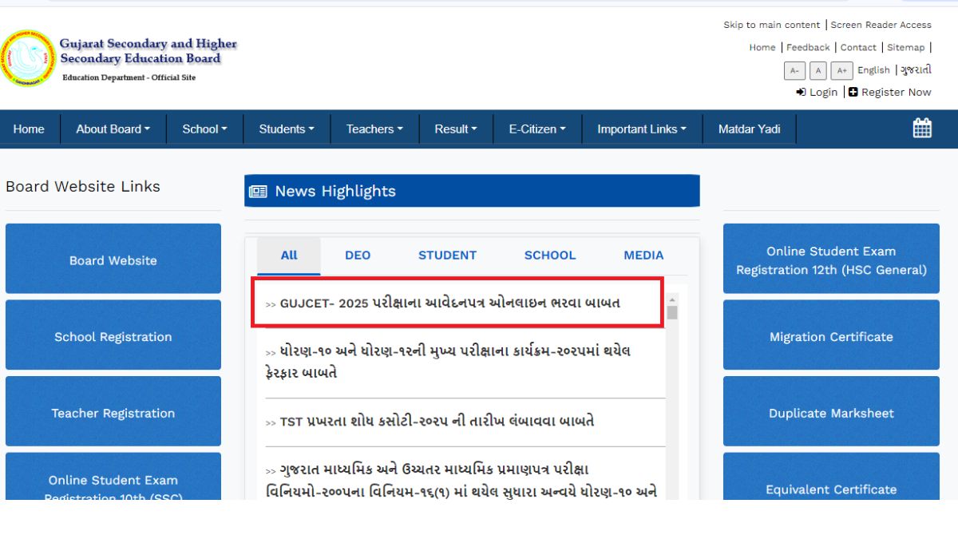Click the Skip to main content link
This screenshot has width=958, height=539.
(770, 25)
